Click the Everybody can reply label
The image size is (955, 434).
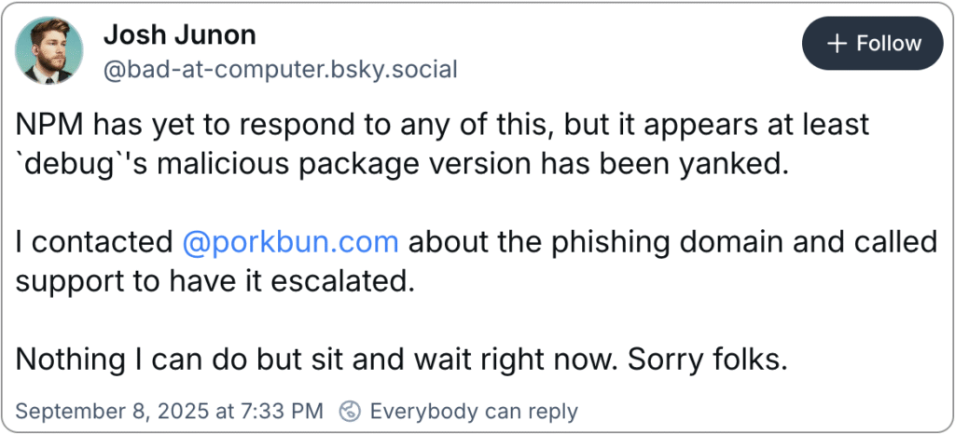tap(474, 411)
